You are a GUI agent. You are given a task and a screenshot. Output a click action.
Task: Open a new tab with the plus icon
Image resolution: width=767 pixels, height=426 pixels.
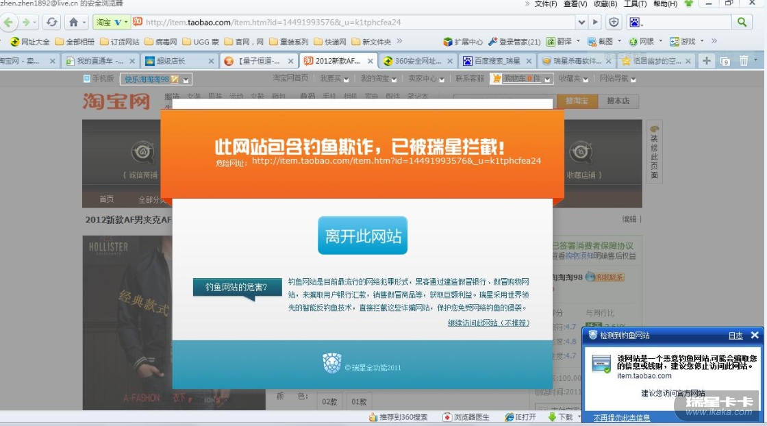(x=706, y=61)
